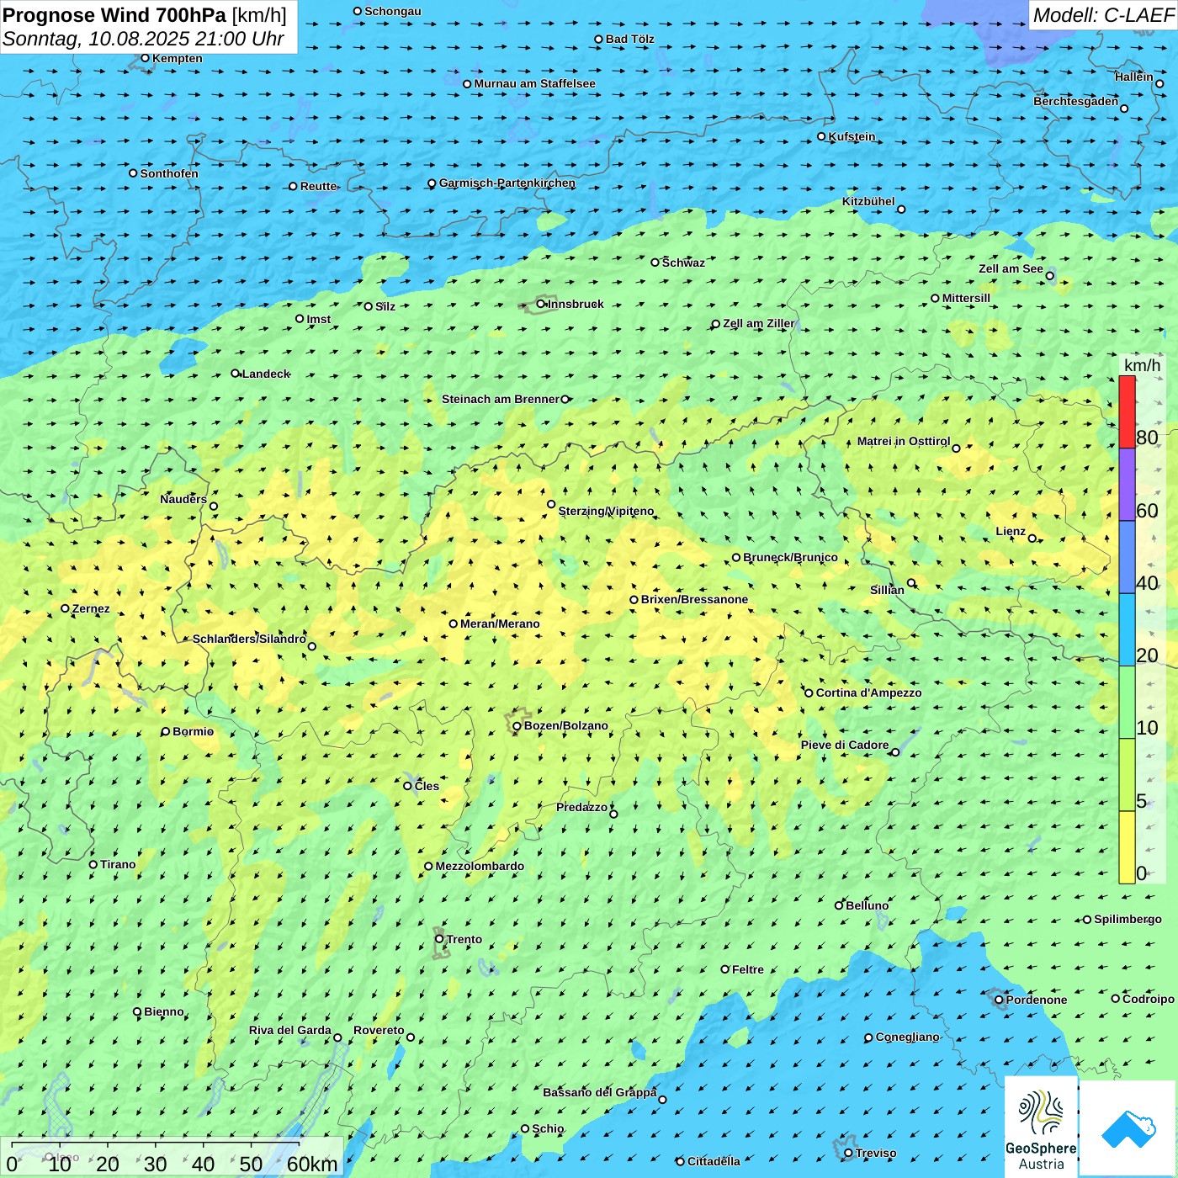Click the Meran/Merano city label
This screenshot has height=1178, width=1178.
pyautogui.click(x=500, y=623)
